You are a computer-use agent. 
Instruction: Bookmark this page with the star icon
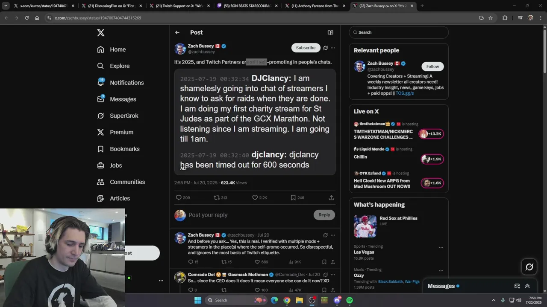click(x=491, y=18)
